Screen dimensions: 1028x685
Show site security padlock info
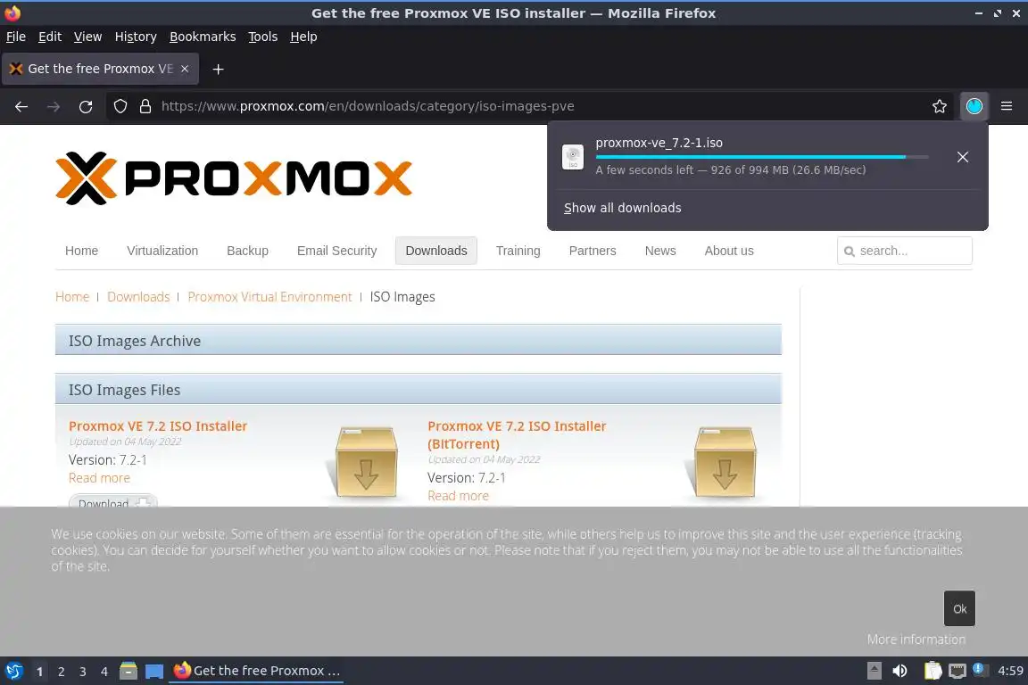(145, 106)
